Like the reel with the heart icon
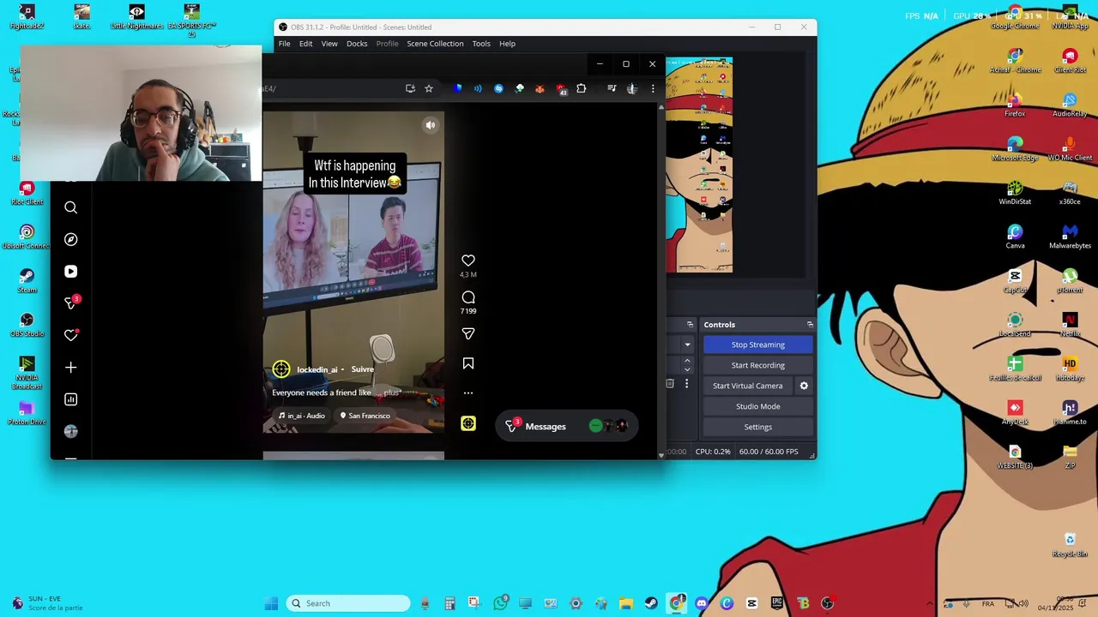The width and height of the screenshot is (1098, 617). coord(468,261)
